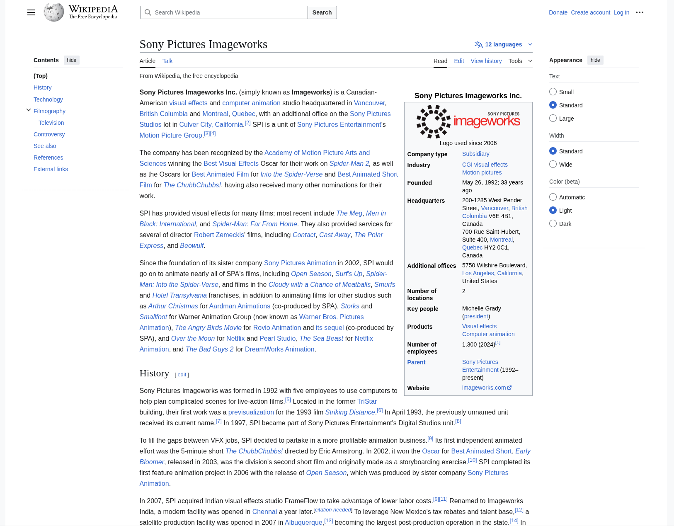Click the Chennai link
Viewport: 674px width, 526px height.
click(264, 511)
